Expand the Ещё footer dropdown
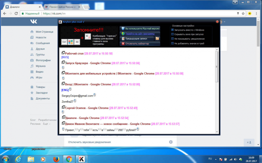The width and height of the screenshot is (262, 163). (46, 124)
